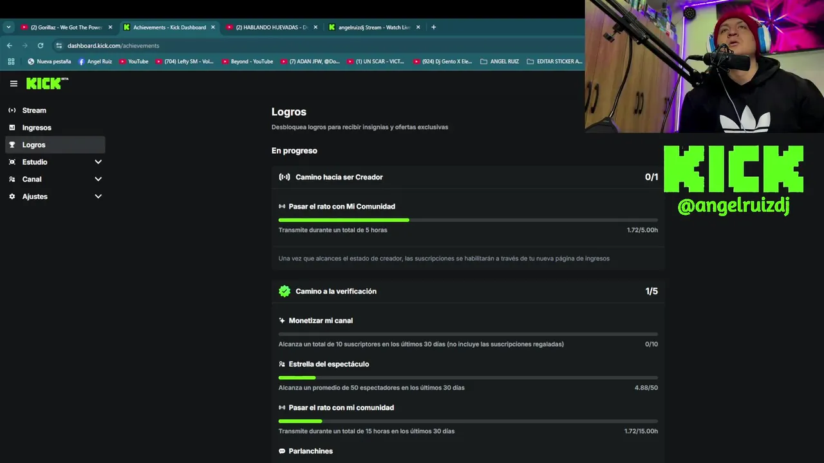
Task: Click the webcam overlay of the streamer
Action: [x=704, y=66]
